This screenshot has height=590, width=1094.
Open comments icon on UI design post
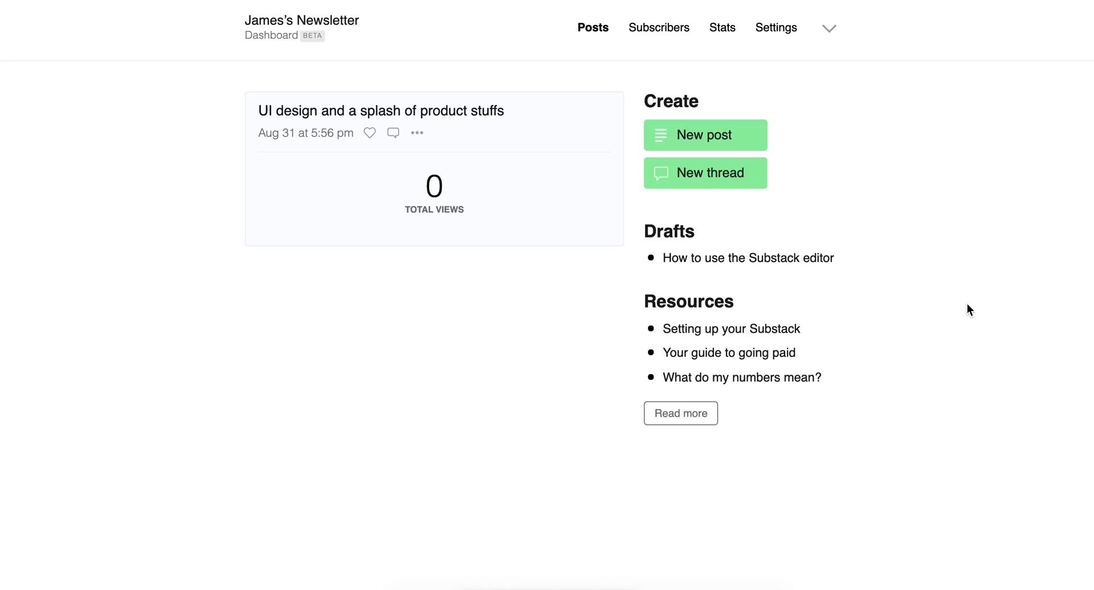(393, 133)
